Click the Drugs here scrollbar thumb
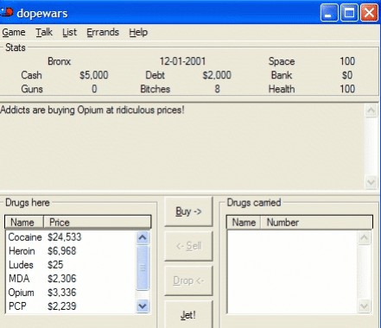This screenshot has height=328, width=381. click(x=143, y=268)
